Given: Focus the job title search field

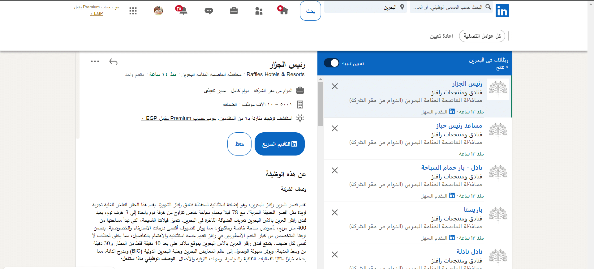Looking at the screenshot, I should point(451,7).
